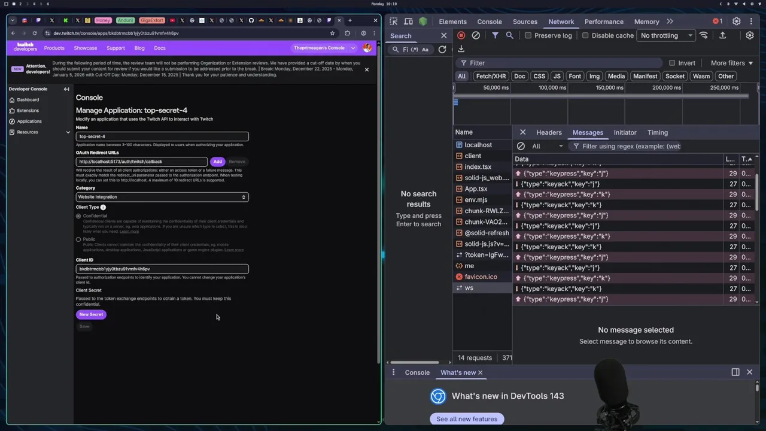
Task: Select the Public client type
Action: click(x=78, y=239)
